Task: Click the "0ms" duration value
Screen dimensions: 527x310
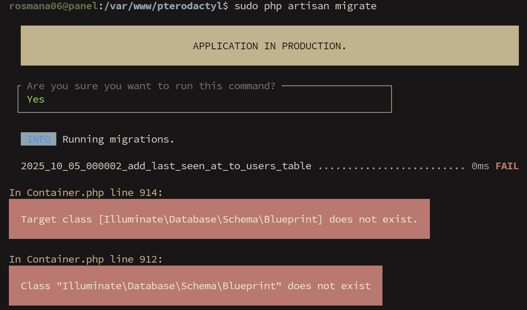Action: point(480,166)
